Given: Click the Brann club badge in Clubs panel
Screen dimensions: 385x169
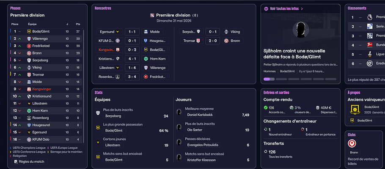Looking at the screenshot, I should (x=352, y=144).
